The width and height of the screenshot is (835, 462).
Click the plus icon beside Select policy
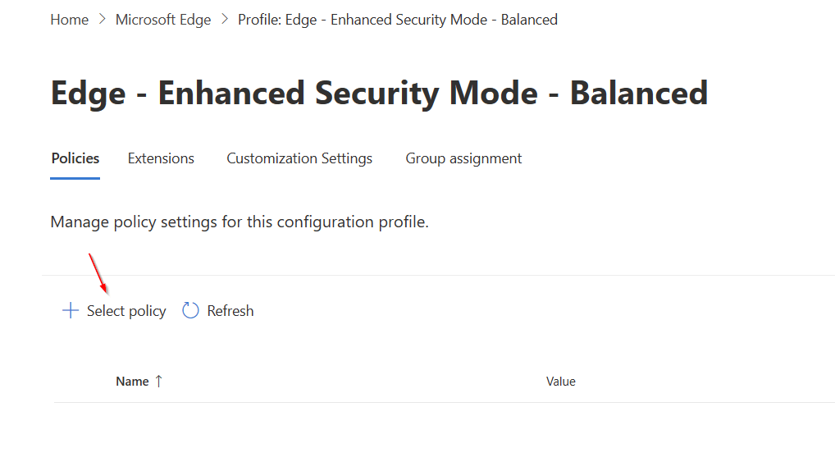pos(71,311)
